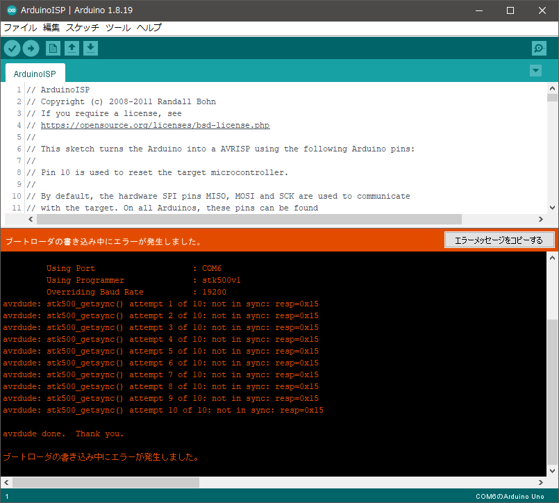Open the ヘルプ menu

(x=149, y=28)
